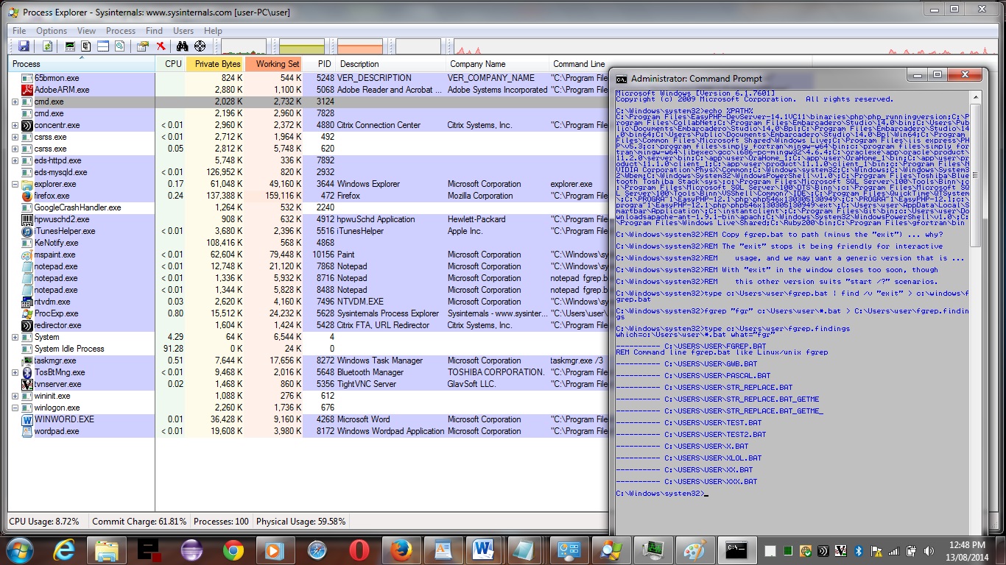Open the Options menu
Image resolution: width=1006 pixels, height=565 pixels.
(52, 31)
